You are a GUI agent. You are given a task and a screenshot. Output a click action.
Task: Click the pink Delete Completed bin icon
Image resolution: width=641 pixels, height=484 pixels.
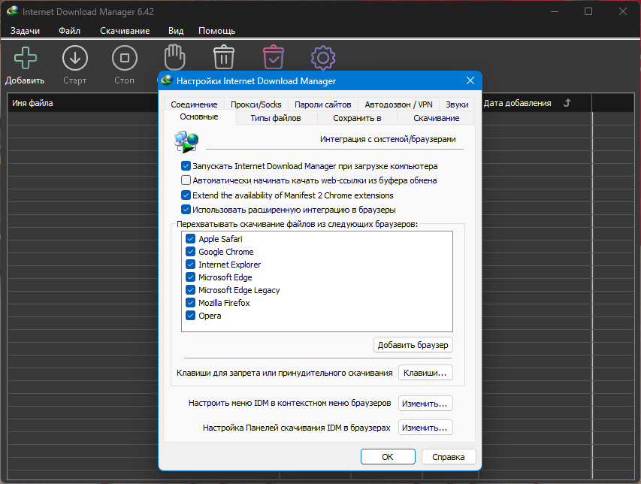point(274,57)
